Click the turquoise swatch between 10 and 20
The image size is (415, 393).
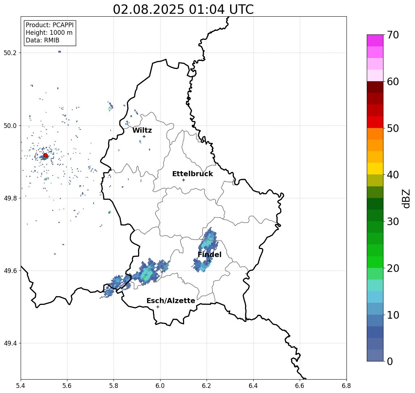375,285
